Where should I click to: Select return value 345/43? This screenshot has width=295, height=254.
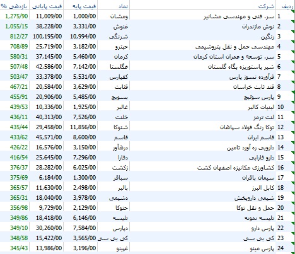tap(19, 248)
